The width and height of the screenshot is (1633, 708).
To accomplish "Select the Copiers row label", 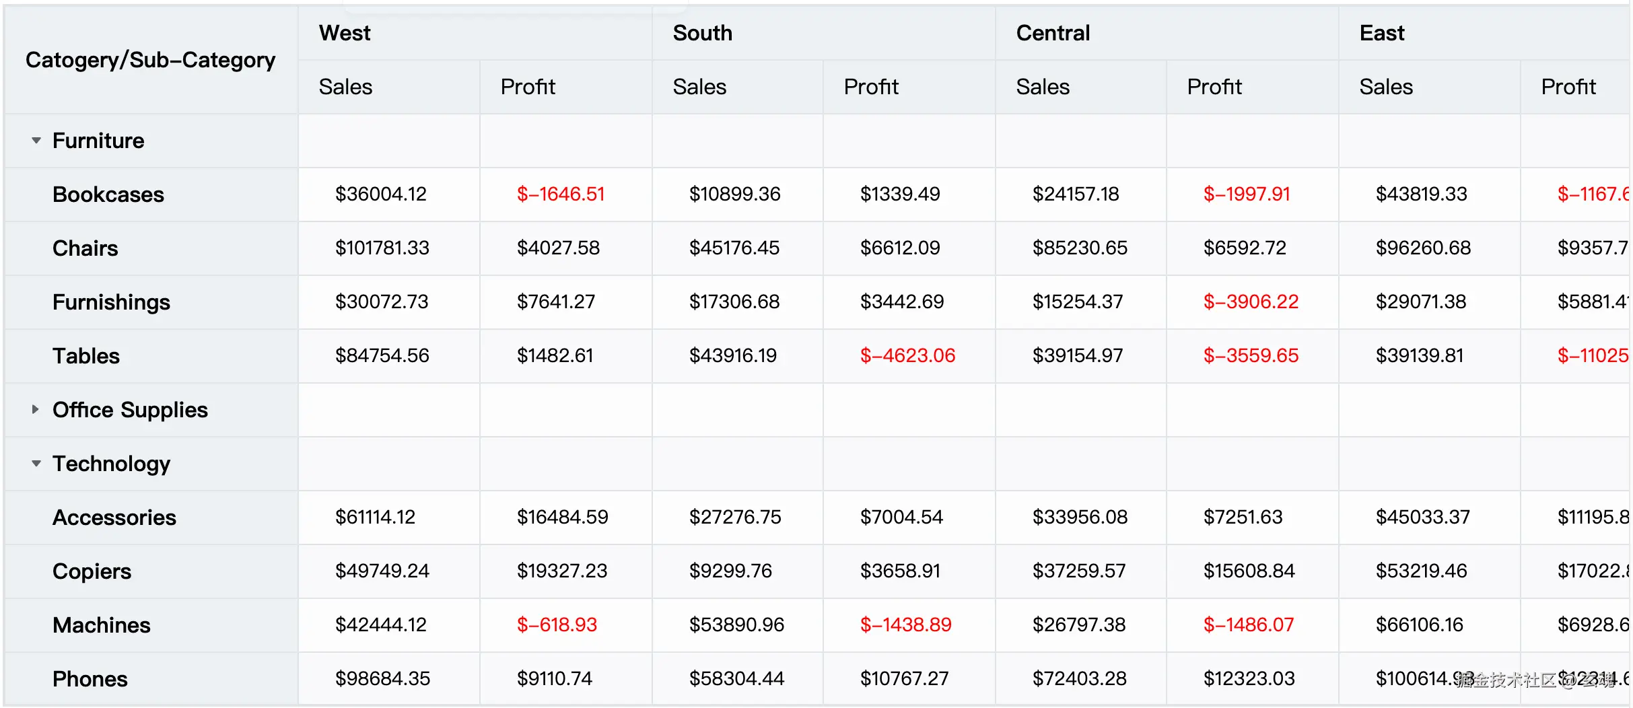I will [92, 571].
